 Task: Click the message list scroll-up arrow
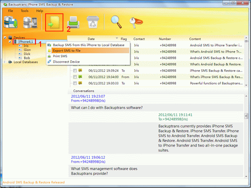click(x=246, y=38)
